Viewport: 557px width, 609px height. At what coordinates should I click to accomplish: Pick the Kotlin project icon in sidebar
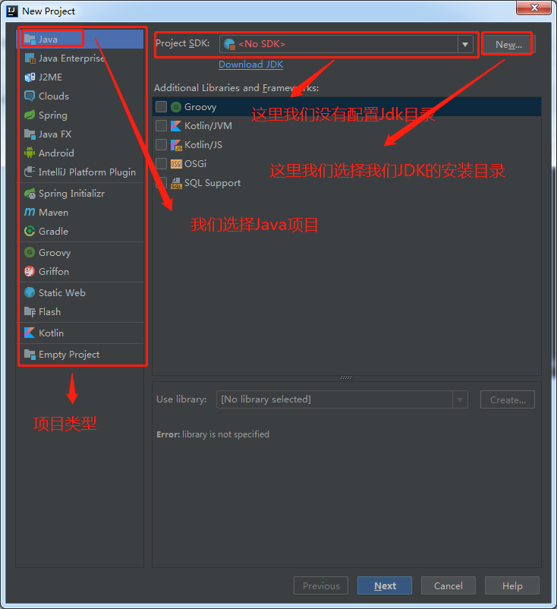[x=30, y=333]
